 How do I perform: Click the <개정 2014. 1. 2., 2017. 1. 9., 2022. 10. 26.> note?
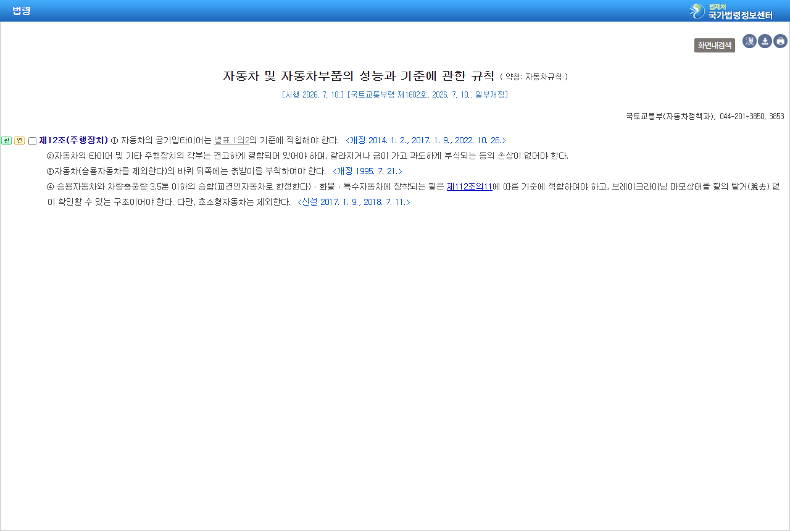[426, 140]
